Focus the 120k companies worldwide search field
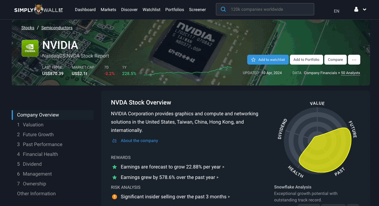Screen dimensions: 379x206 pos(265,9)
